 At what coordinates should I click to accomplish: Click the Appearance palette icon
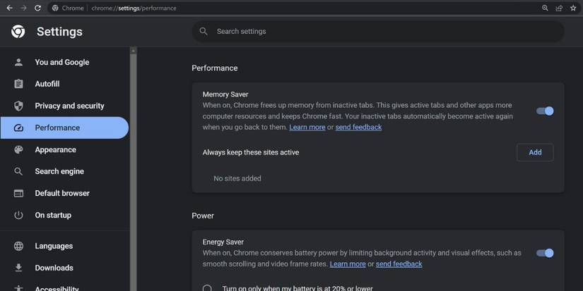tap(19, 149)
